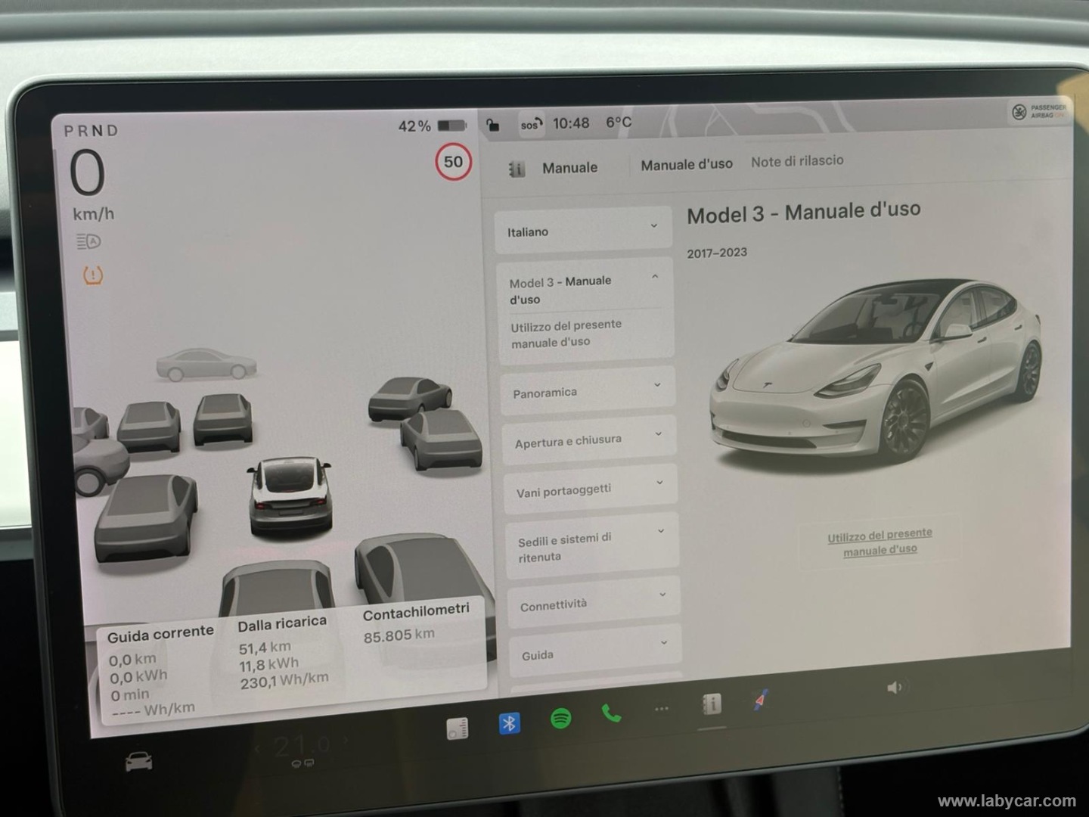
Task: Tap the SOS emergency icon
Action: click(x=530, y=125)
